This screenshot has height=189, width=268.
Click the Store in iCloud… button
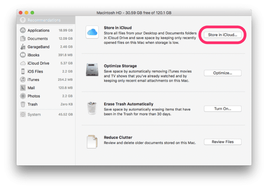coord(223,35)
